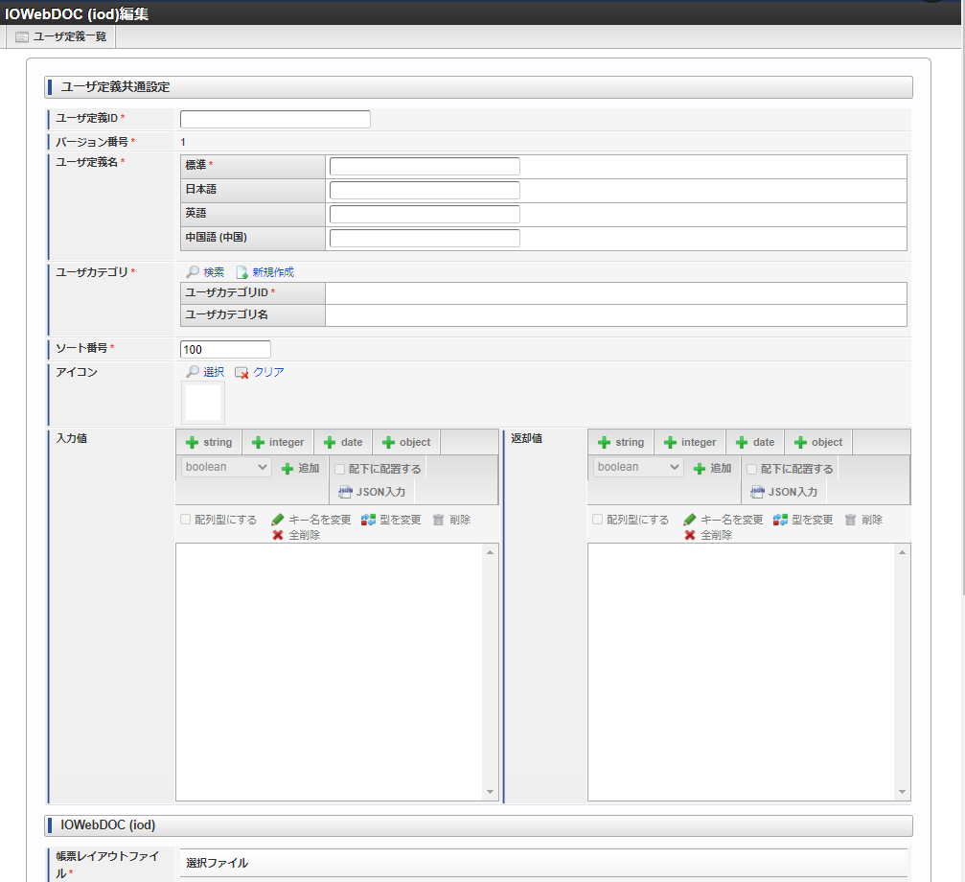Image resolution: width=965 pixels, height=882 pixels.
Task: Add a date in the 返却値 panel
Action: click(x=755, y=442)
